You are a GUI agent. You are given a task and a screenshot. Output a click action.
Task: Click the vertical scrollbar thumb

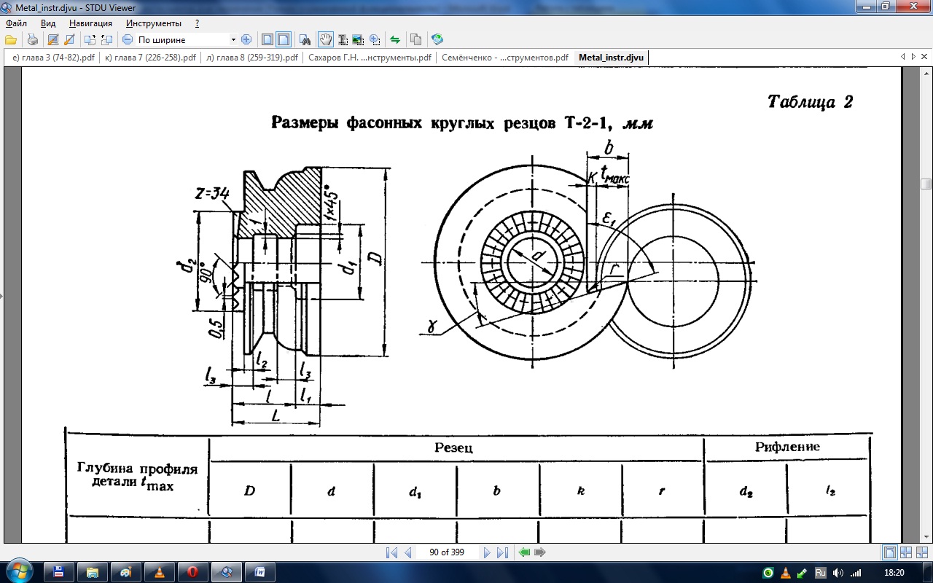click(x=926, y=184)
